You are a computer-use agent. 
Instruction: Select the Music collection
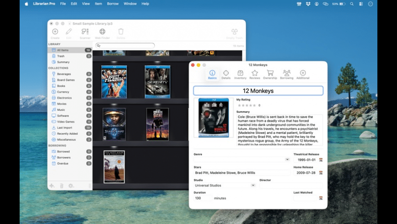(x=70, y=110)
